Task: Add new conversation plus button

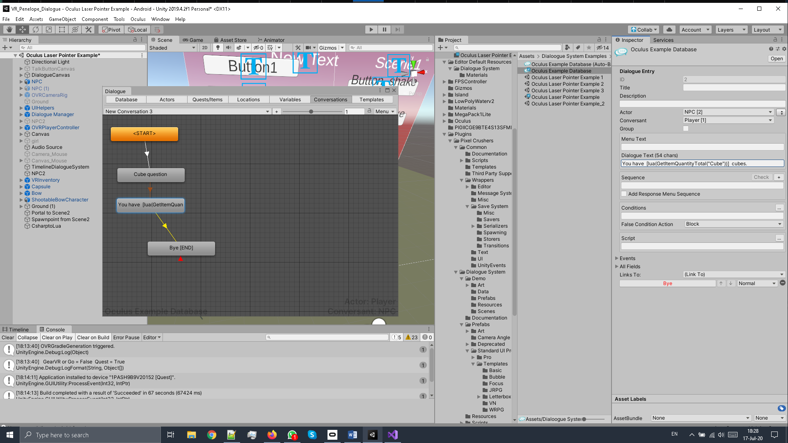Action: (x=277, y=112)
